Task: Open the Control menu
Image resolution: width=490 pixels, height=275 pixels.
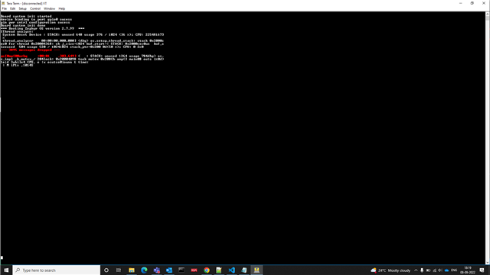Action: [x=35, y=8]
